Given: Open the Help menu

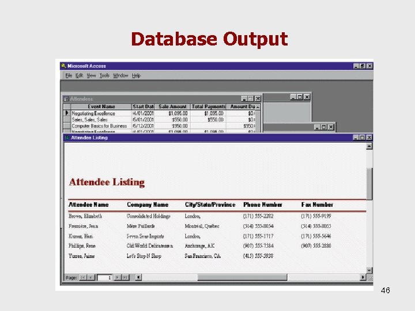Looking at the screenshot, I should pos(136,75).
